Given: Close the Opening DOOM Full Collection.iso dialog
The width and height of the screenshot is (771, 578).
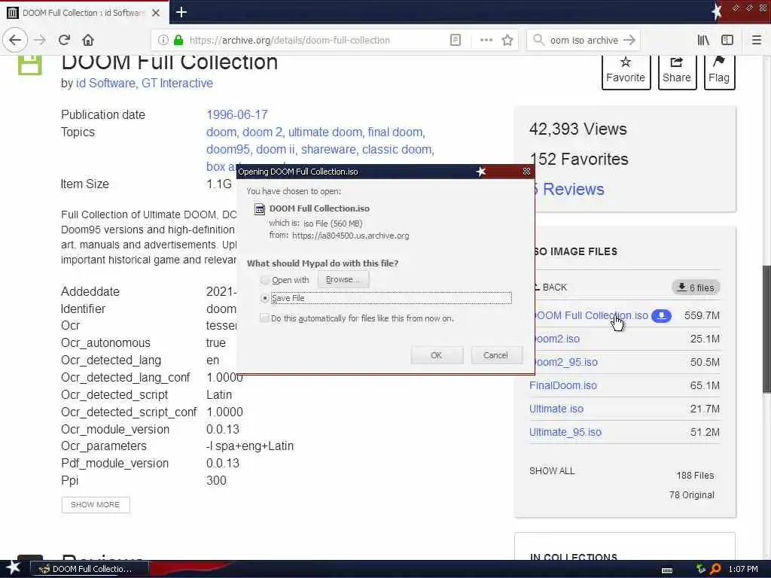Looking at the screenshot, I should coord(526,171).
